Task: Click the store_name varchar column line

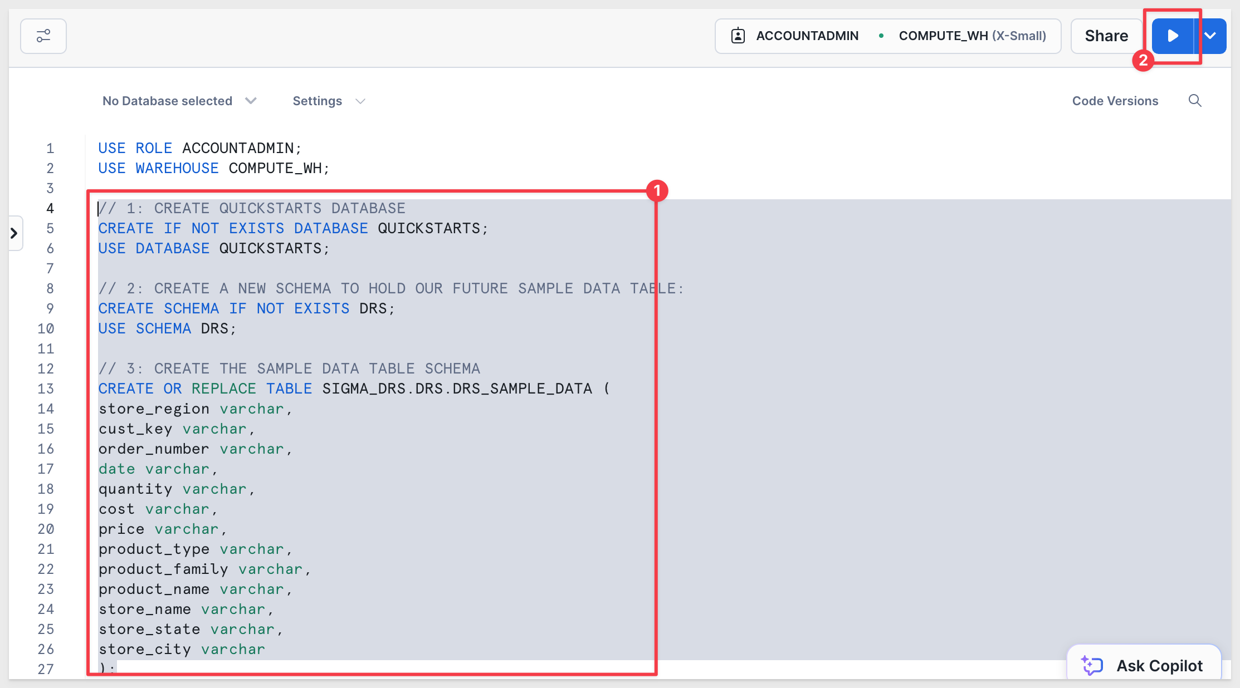Action: [186, 609]
